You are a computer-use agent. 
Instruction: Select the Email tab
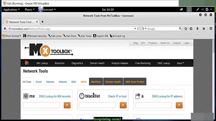(38, 82)
